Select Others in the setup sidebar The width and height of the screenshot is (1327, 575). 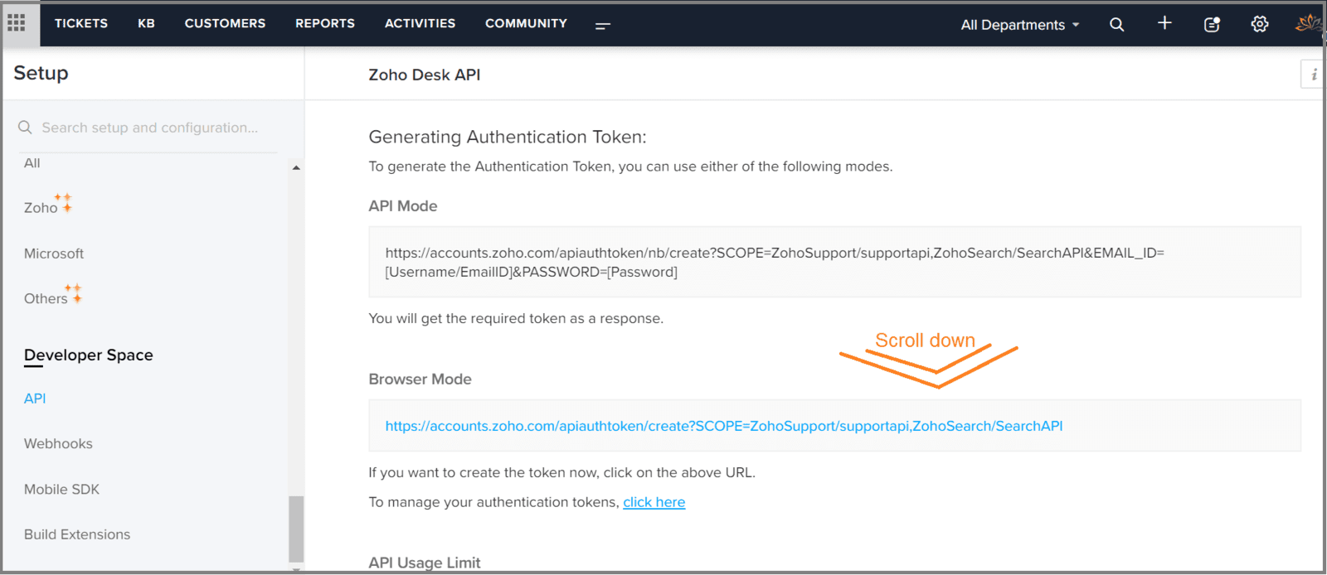pyautogui.click(x=46, y=298)
